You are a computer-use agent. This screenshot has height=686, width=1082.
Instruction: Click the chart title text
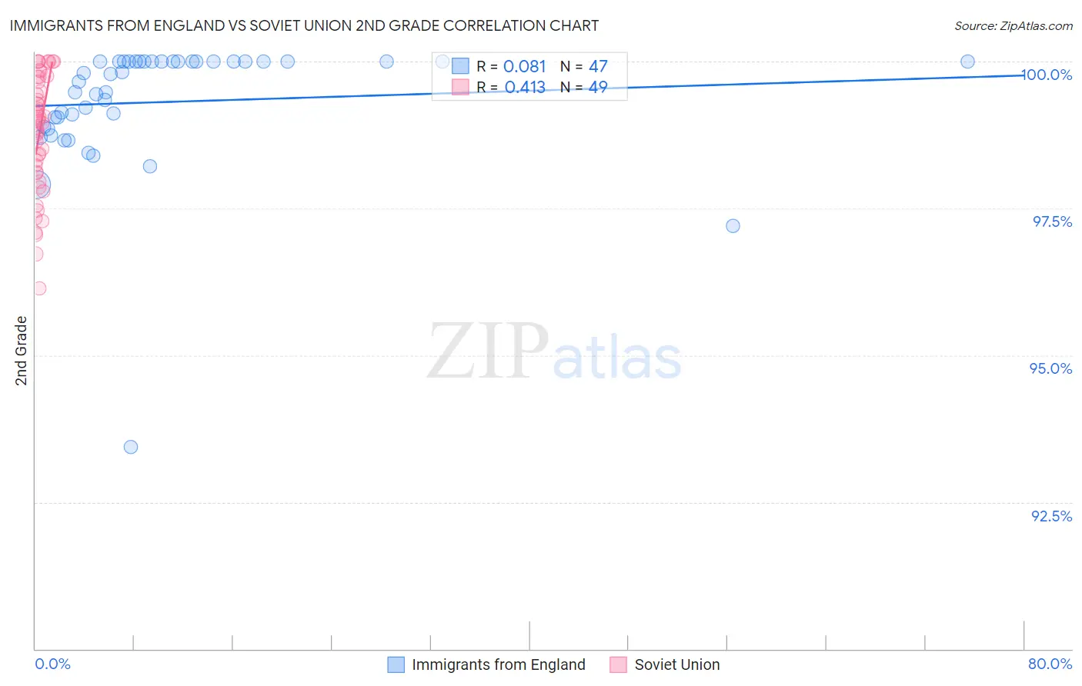(304, 25)
